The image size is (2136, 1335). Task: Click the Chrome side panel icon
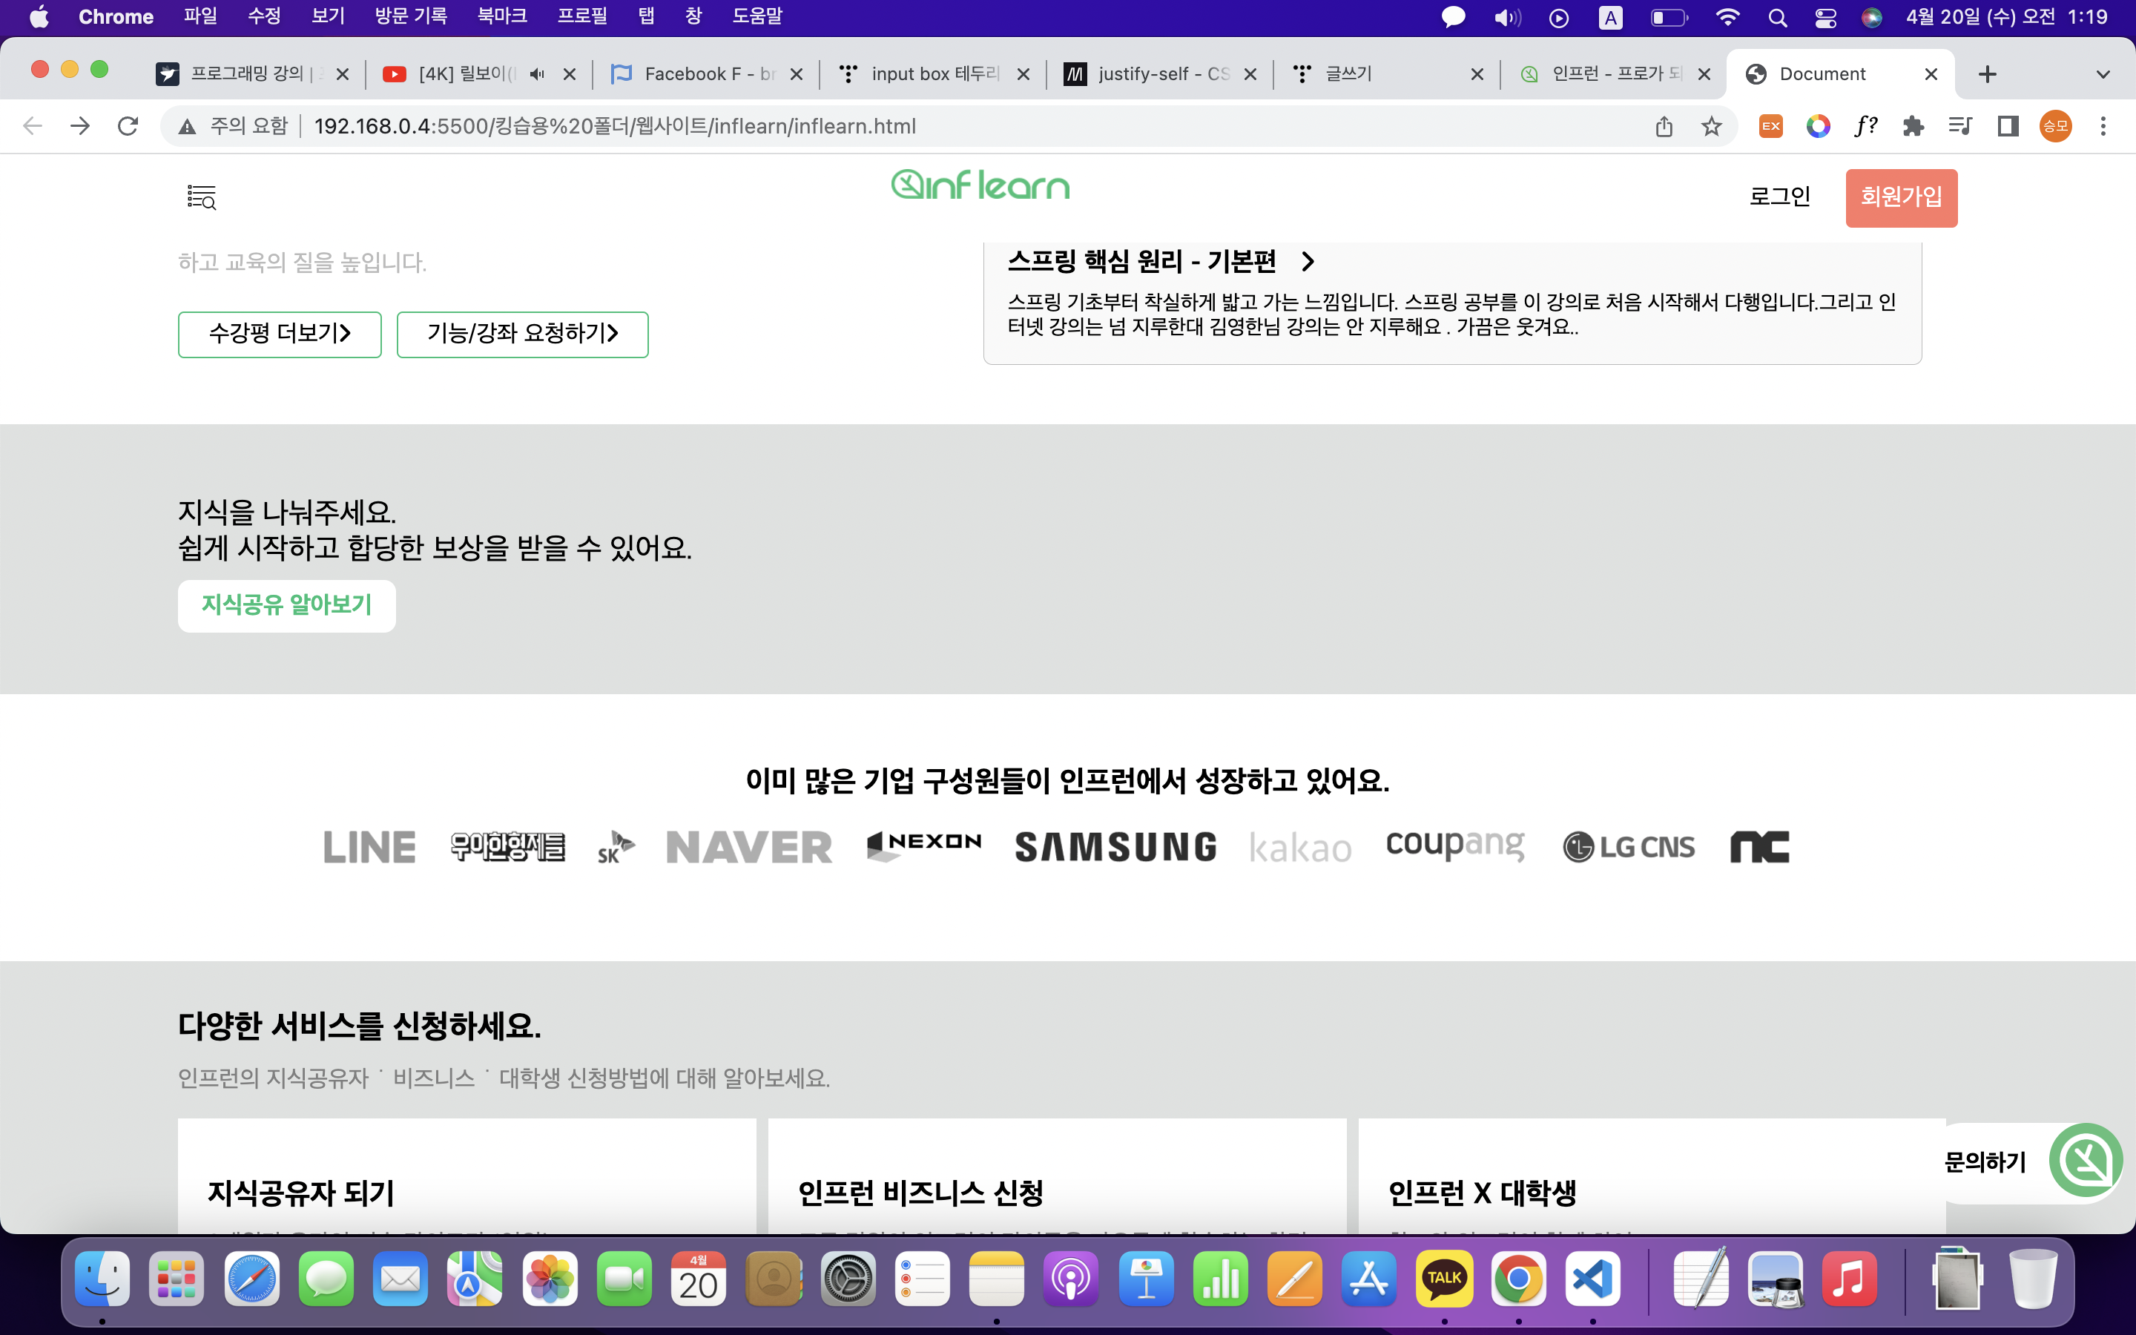(x=2008, y=126)
